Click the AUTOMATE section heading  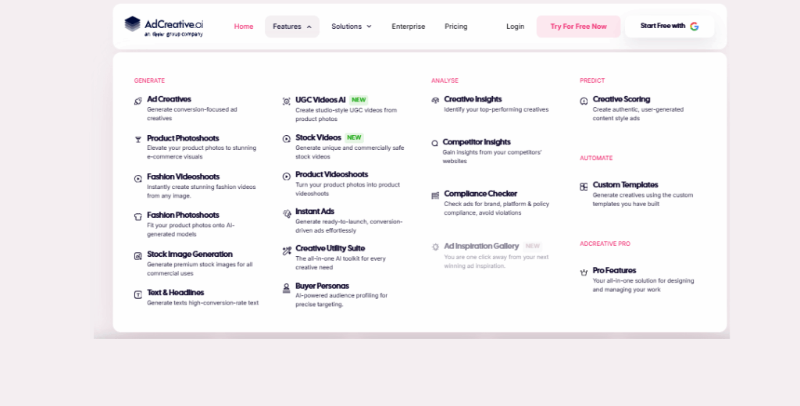596,158
